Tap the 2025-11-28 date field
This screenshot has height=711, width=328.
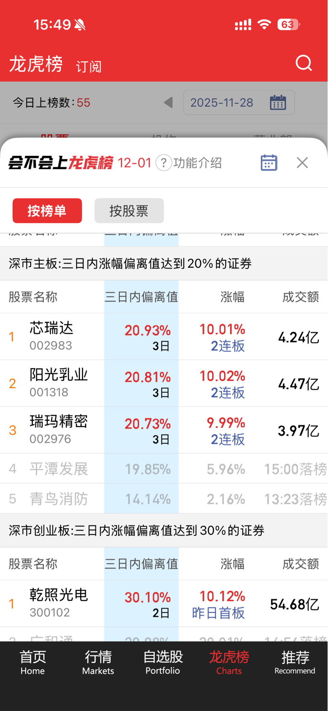222,102
